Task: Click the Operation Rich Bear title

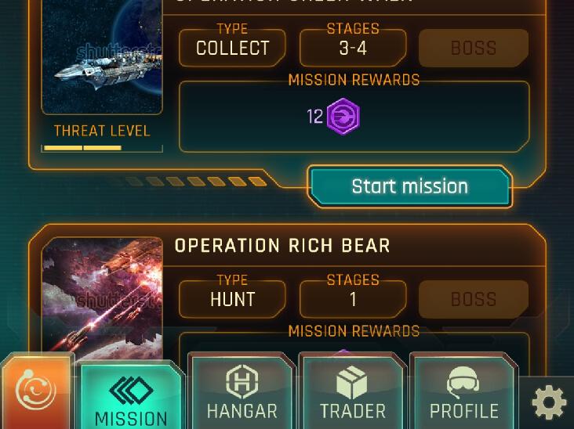Action: [282, 246]
